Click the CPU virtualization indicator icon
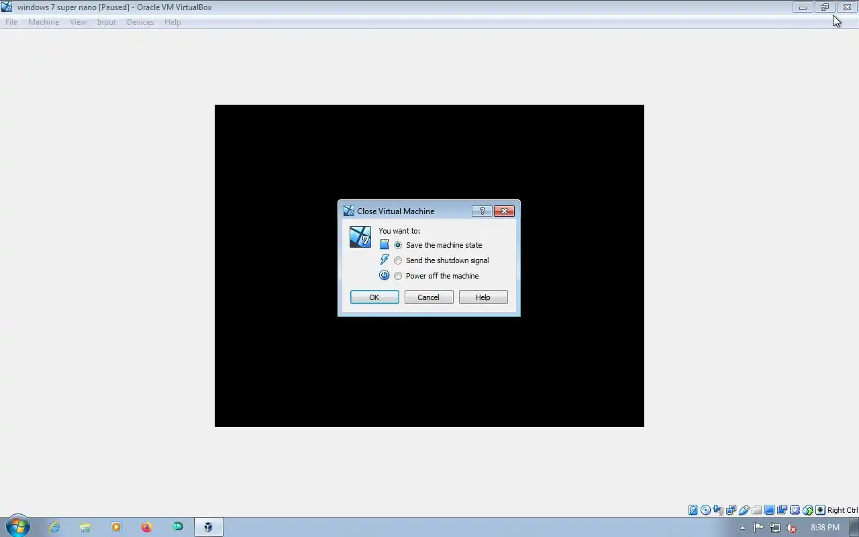This screenshot has height=537, width=859. click(795, 510)
